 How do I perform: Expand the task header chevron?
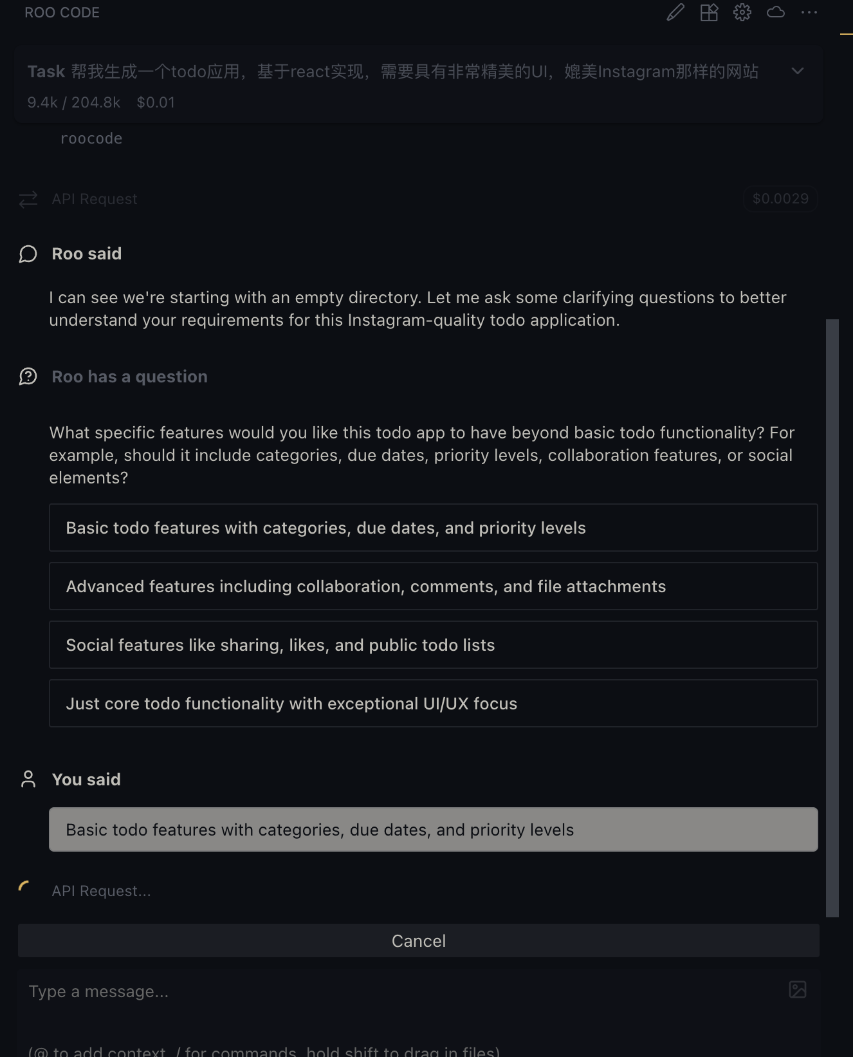pos(798,71)
